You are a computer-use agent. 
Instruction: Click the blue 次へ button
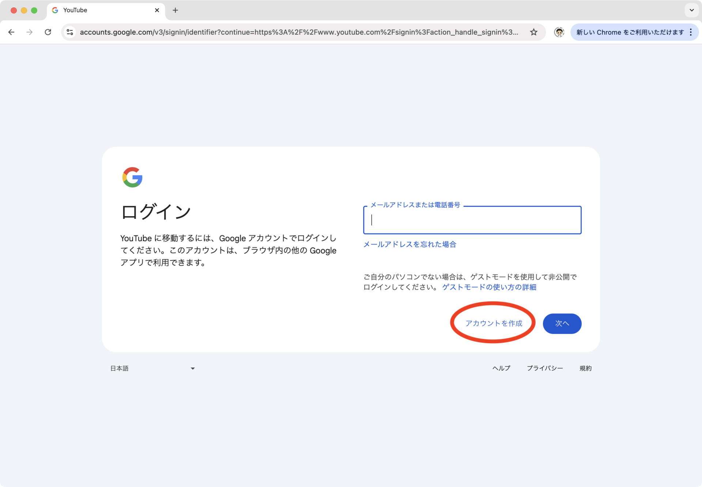click(x=562, y=323)
